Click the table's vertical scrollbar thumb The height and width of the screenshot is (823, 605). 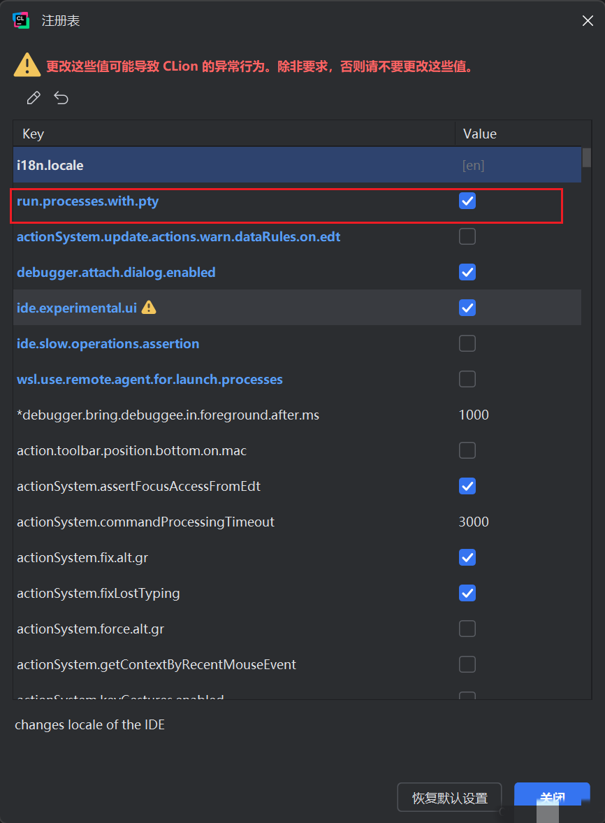[x=587, y=157]
